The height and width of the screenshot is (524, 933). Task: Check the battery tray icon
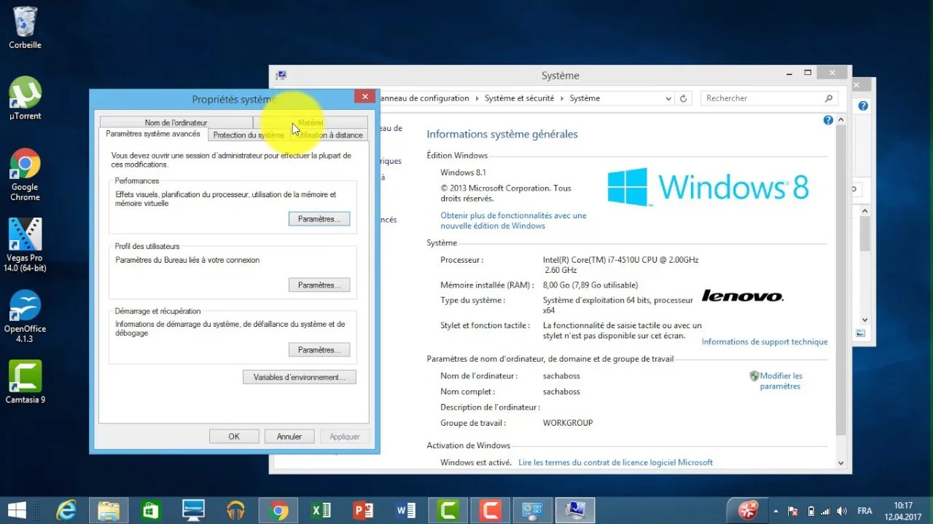click(x=811, y=511)
